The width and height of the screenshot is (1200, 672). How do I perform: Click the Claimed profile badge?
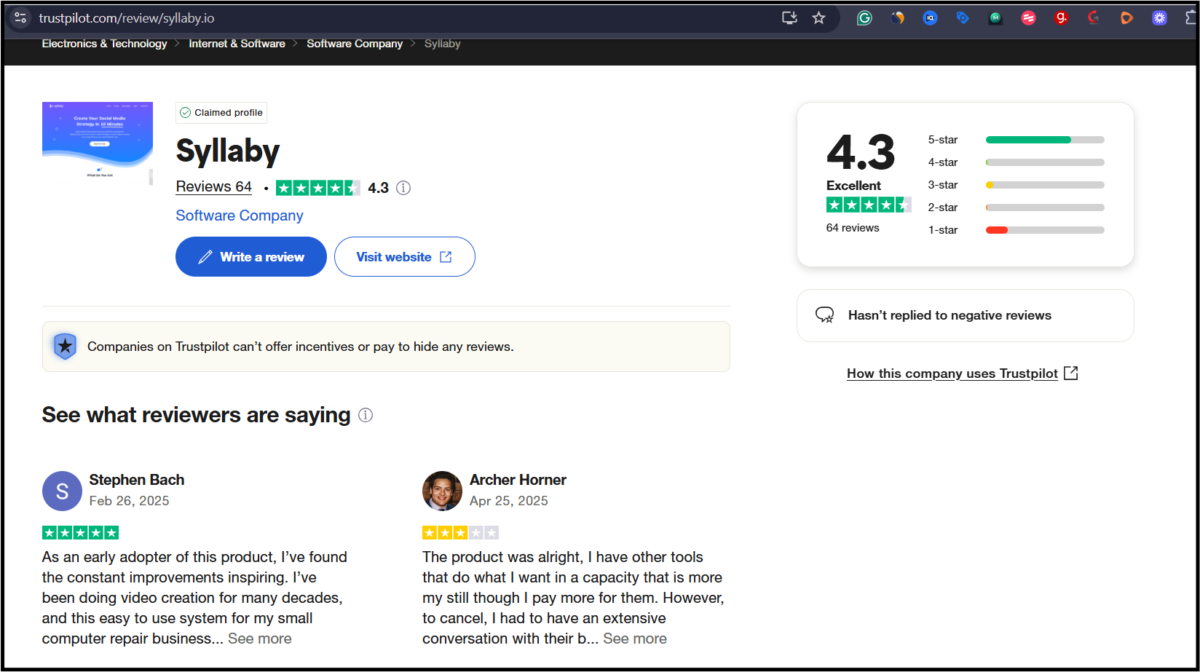coord(221,113)
